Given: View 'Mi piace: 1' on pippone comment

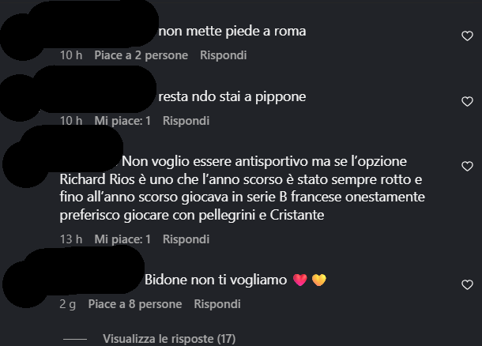Looking at the screenshot, I should [x=122, y=121].
